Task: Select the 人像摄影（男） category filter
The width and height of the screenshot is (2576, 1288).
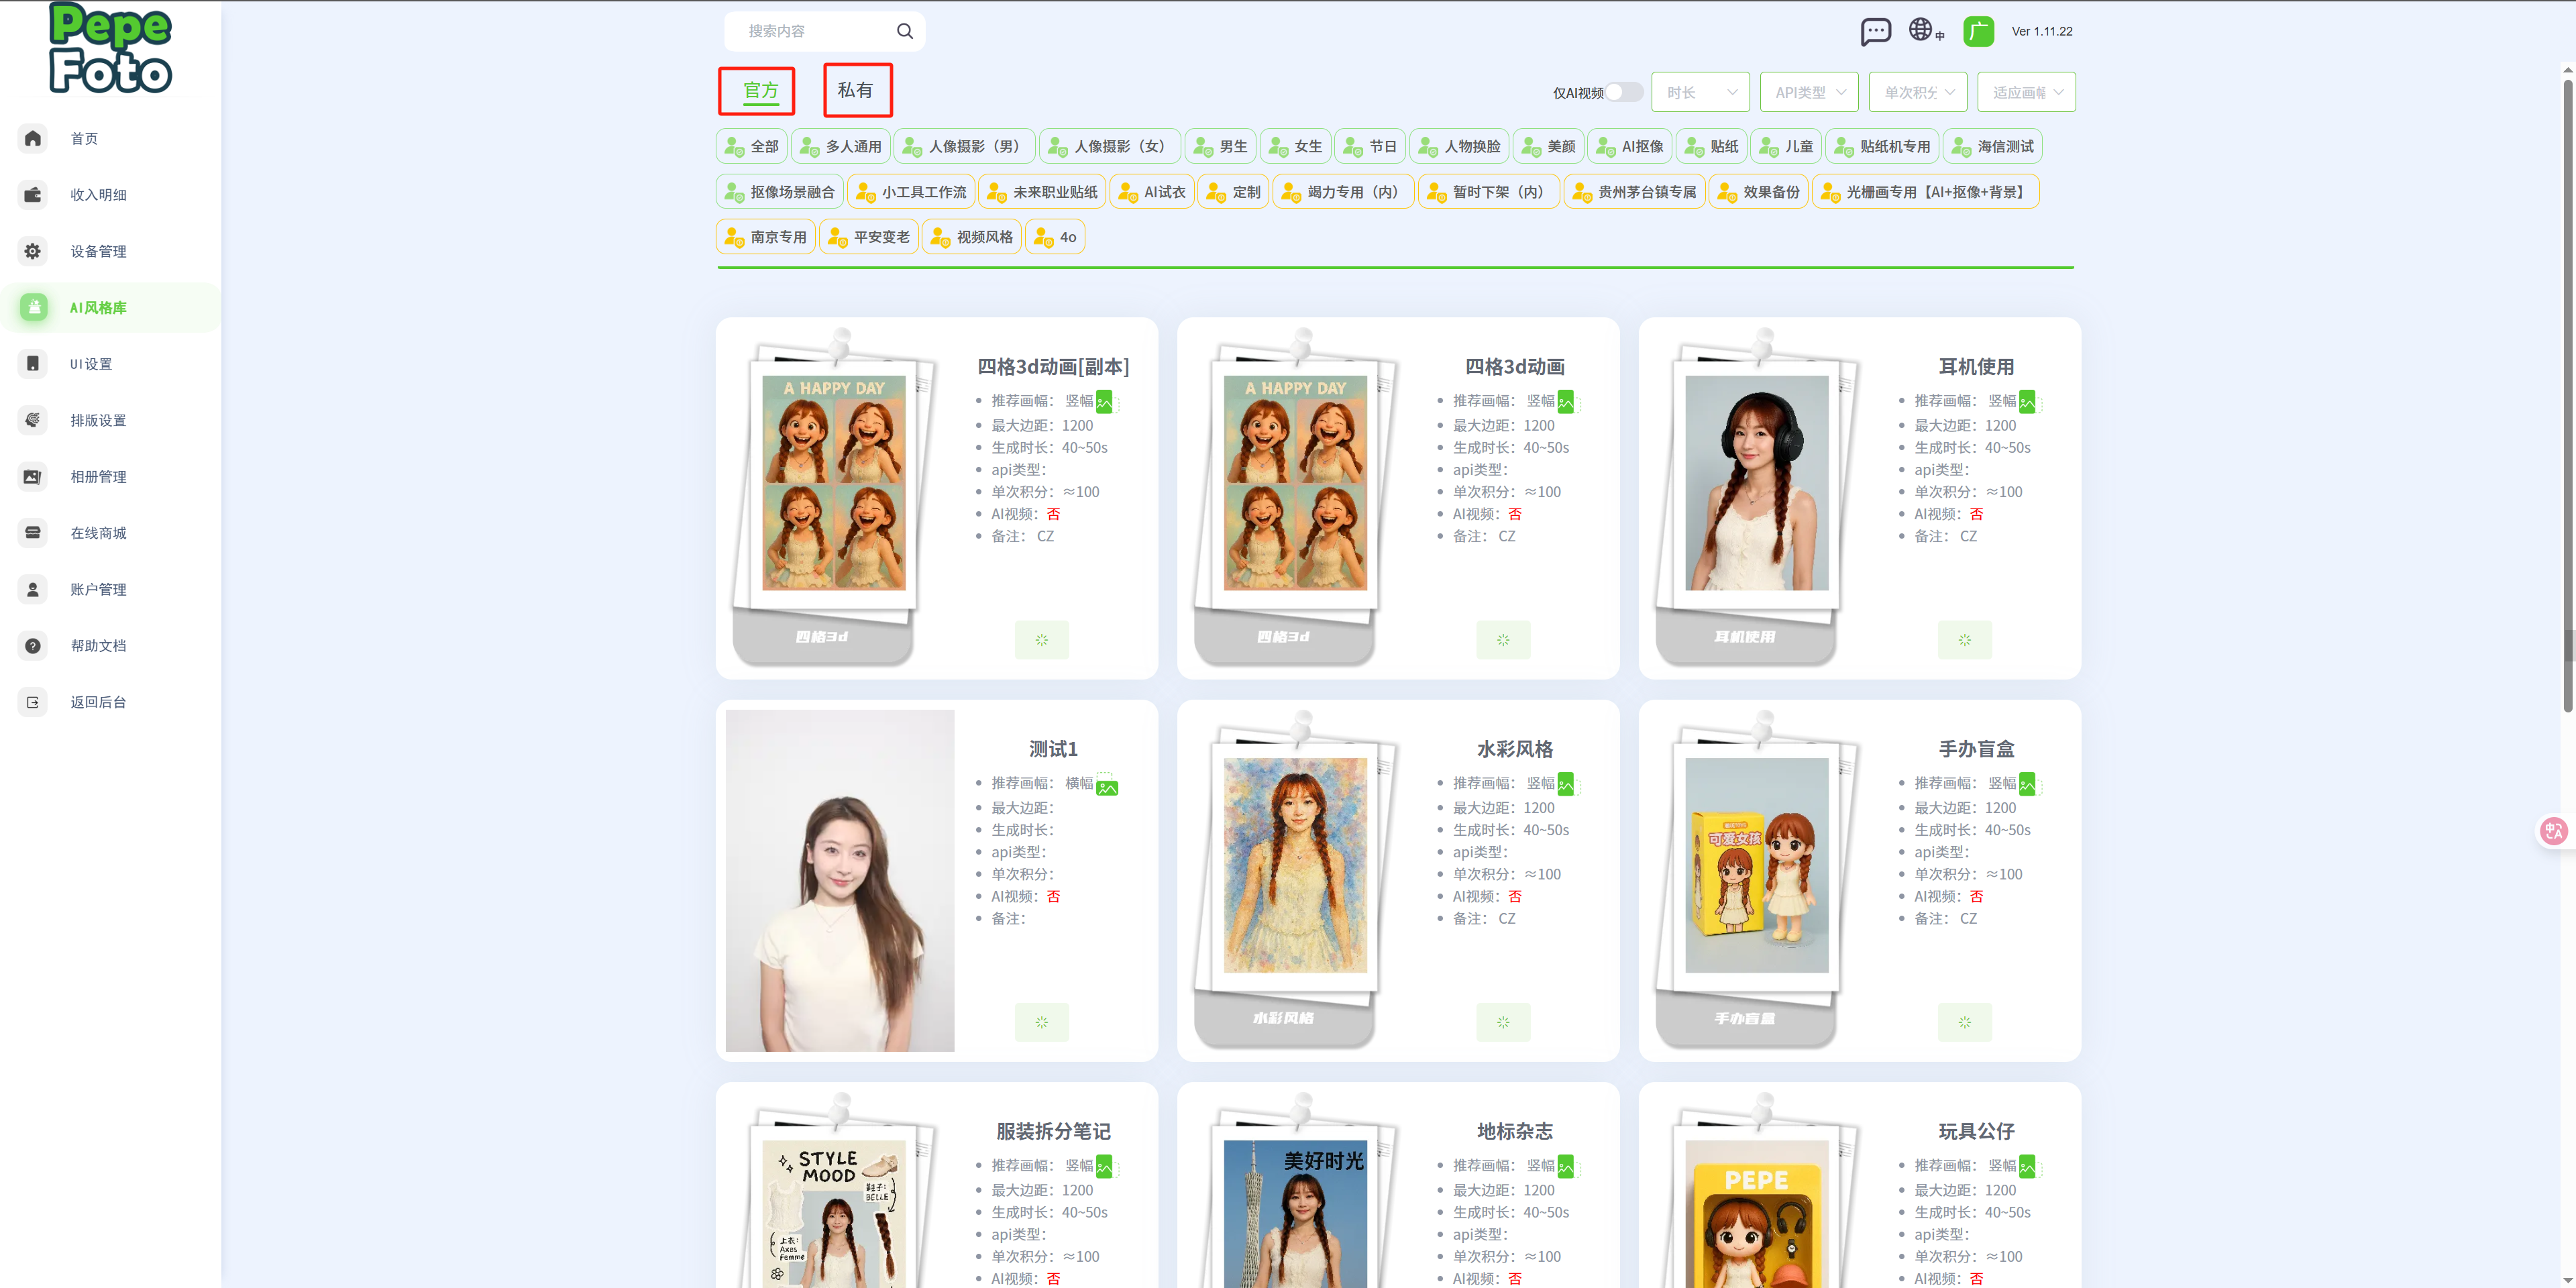Action: (x=964, y=146)
